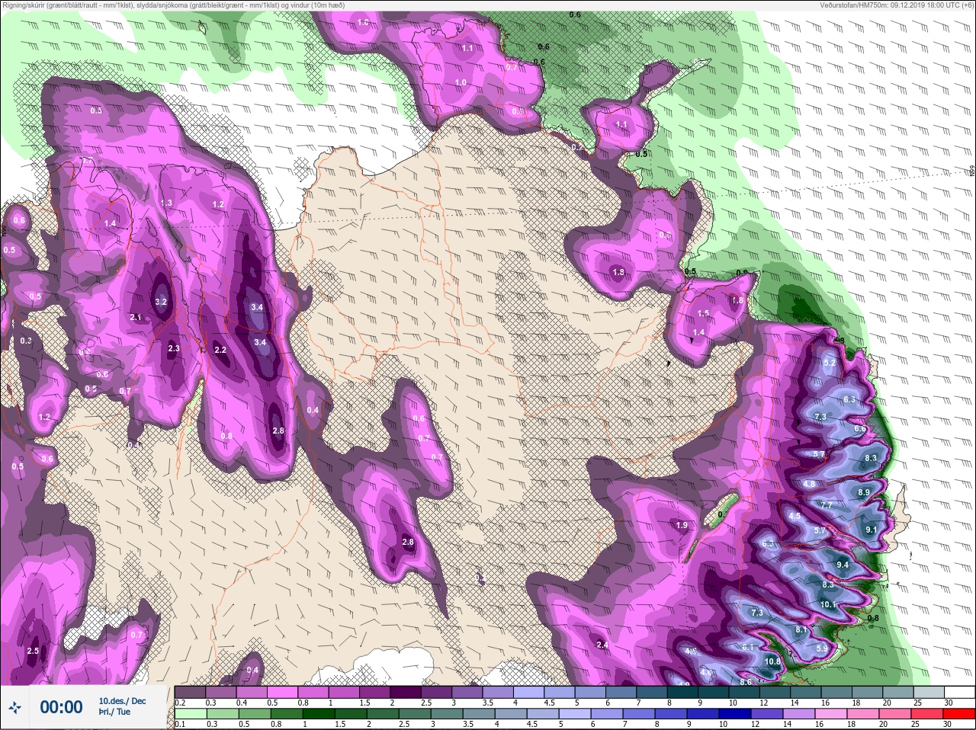
Task: Click the 2.3 value label on the map
Action: pyautogui.click(x=174, y=348)
